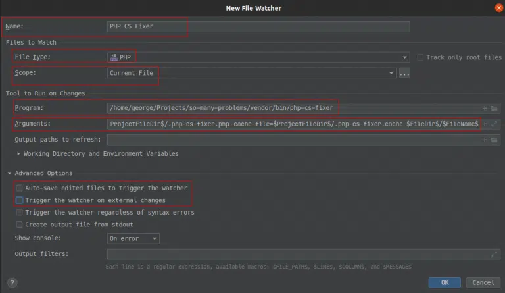Click the expand icon in Output filters field

(x=494, y=254)
